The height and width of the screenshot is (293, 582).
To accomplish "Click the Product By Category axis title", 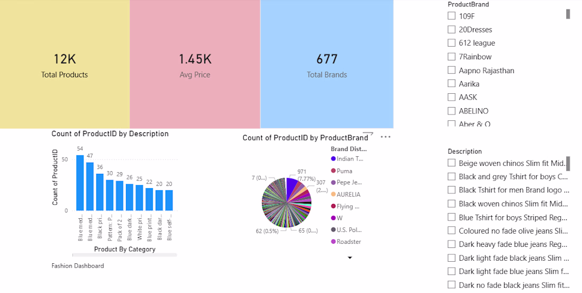I will tap(125, 249).
